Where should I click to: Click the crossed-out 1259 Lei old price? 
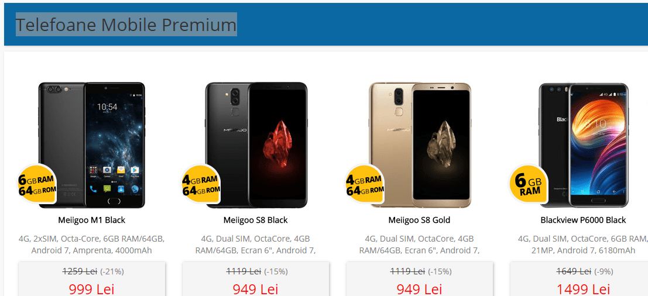click(80, 271)
